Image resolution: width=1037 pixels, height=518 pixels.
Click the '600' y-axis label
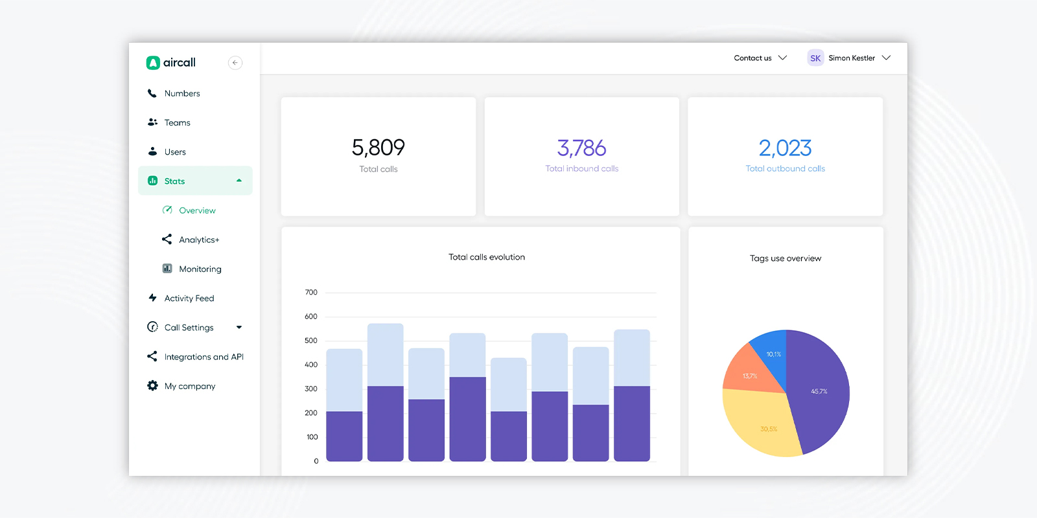coord(311,317)
